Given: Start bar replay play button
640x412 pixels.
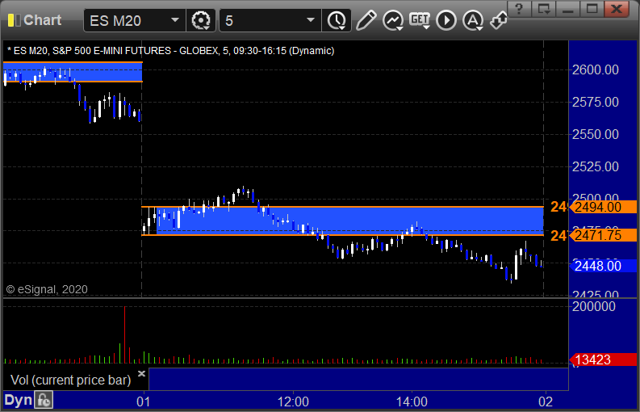Looking at the screenshot, I should pos(446,20).
